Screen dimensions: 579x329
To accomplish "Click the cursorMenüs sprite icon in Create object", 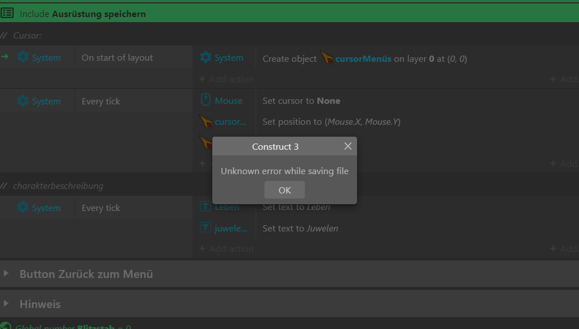I will [327, 58].
